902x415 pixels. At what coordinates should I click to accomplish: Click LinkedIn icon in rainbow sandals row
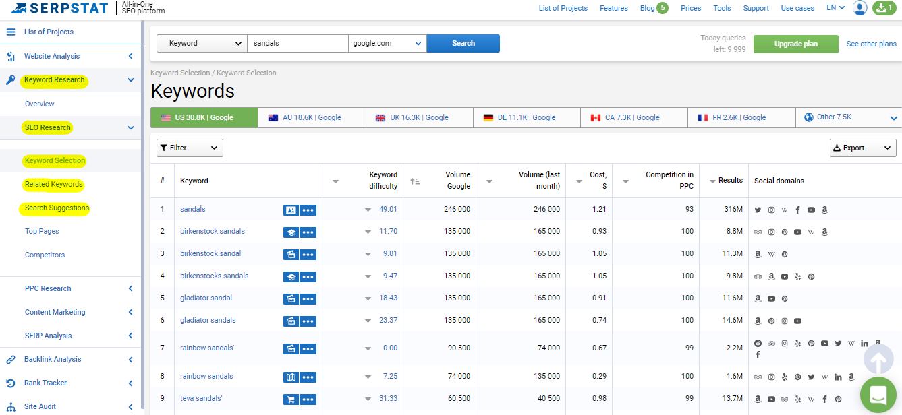(x=838, y=377)
